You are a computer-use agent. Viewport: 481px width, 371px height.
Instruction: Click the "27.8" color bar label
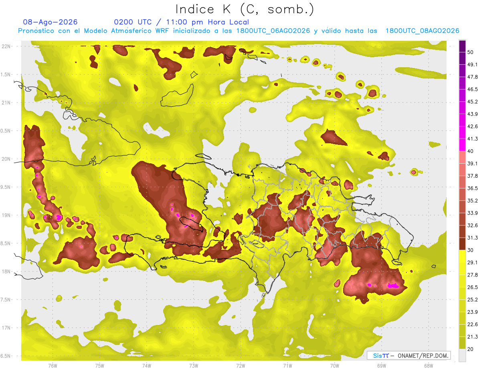point(473,275)
